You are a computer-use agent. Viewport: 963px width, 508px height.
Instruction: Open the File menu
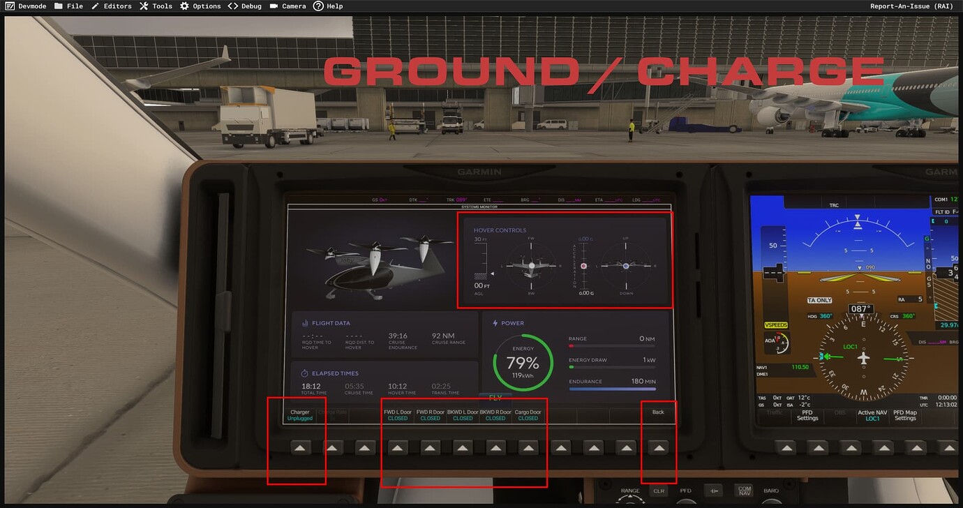(x=69, y=6)
